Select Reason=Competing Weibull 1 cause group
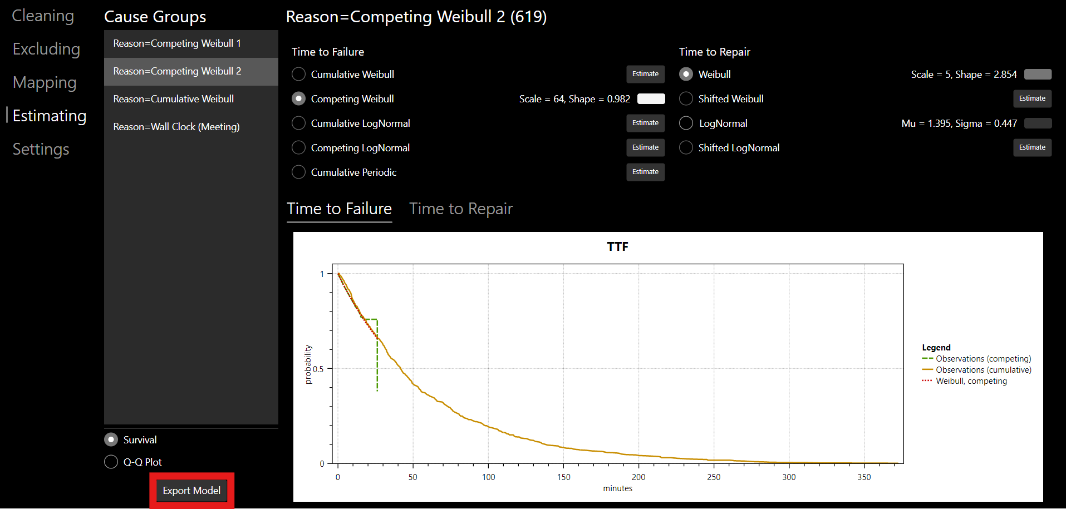 [x=177, y=43]
